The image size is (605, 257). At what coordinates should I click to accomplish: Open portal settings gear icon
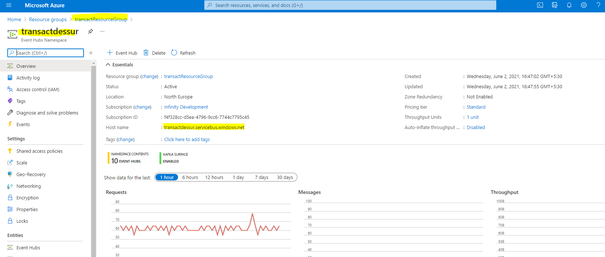click(x=583, y=5)
